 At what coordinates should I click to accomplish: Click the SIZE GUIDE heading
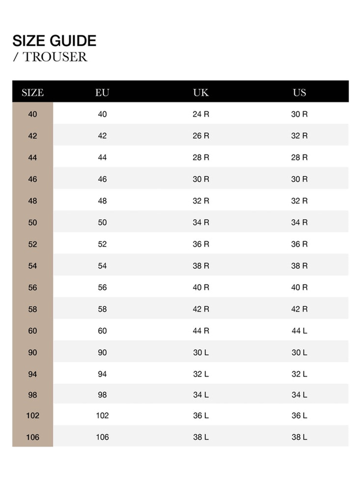pos(54,41)
